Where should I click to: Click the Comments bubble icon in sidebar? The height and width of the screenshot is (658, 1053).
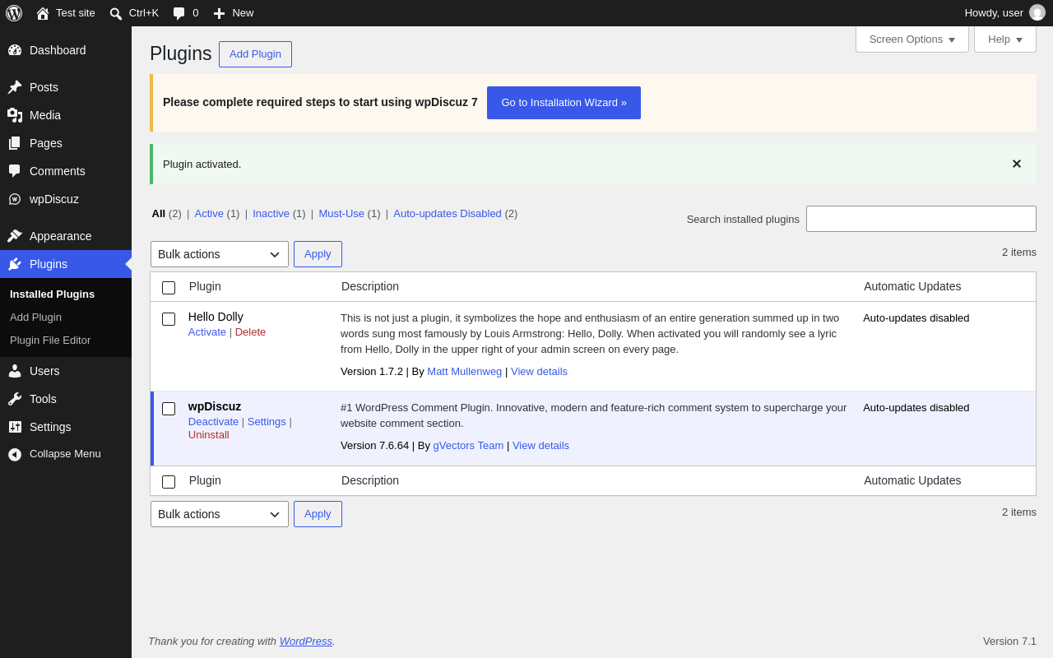15,171
